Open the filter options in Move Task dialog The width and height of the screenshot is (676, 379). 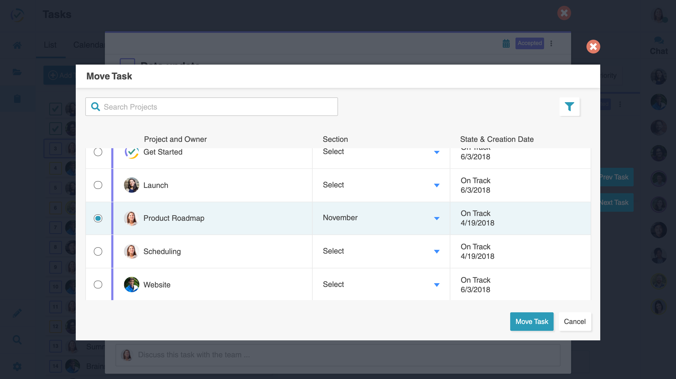pos(570,107)
